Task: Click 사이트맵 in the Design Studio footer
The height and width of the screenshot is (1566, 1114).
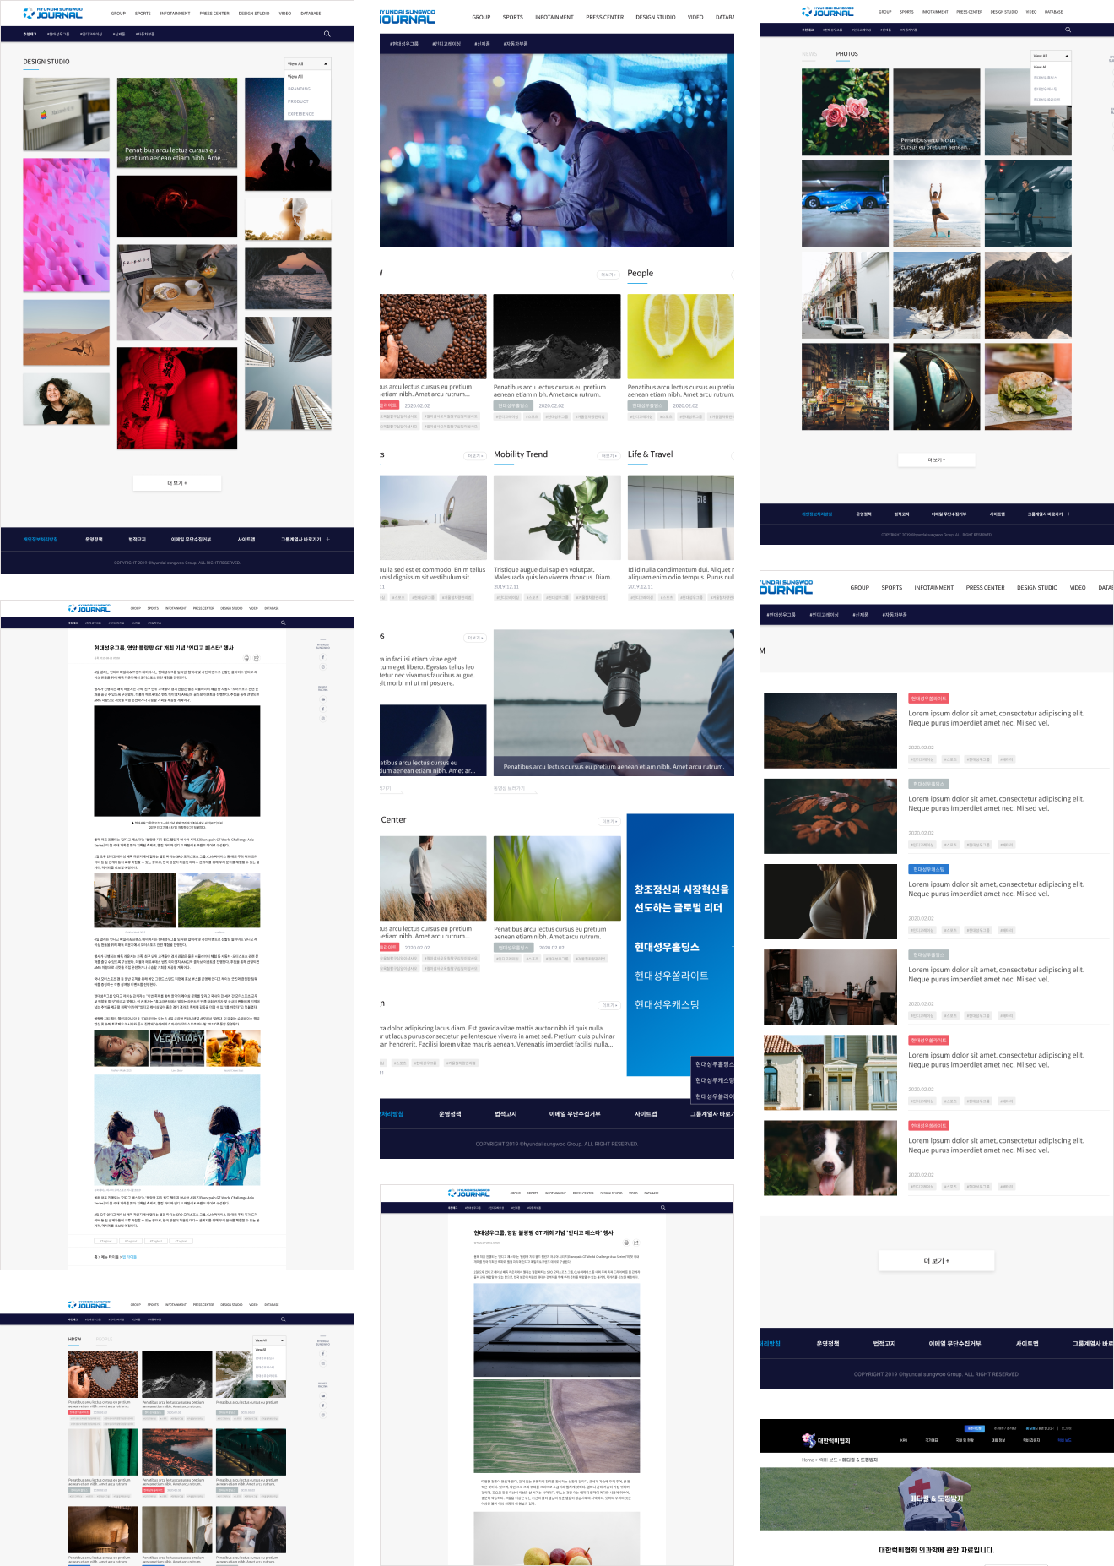Action: [246, 539]
